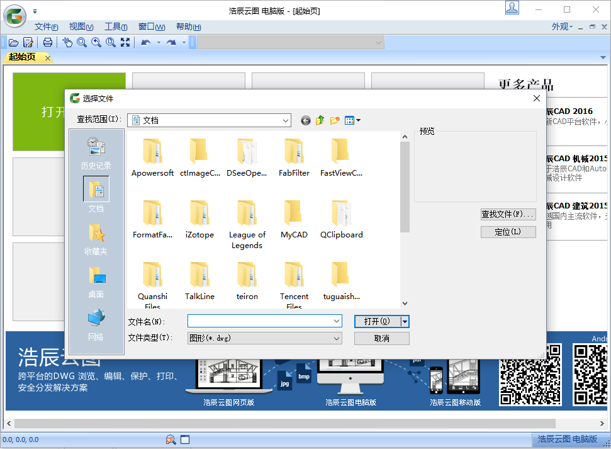Screen dimensions: 611x449
Task: Click the user account icon in title bar
Action: click(x=512, y=8)
